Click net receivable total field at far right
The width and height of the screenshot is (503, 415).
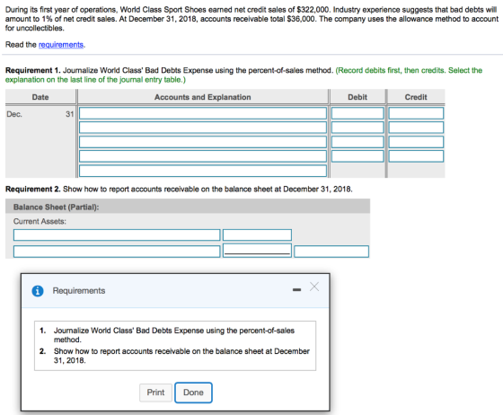pyautogui.click(x=331, y=252)
